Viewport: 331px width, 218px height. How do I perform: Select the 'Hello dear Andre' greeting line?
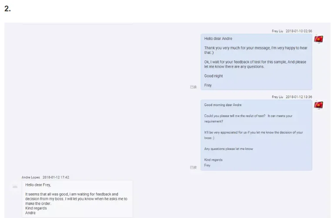(218, 39)
